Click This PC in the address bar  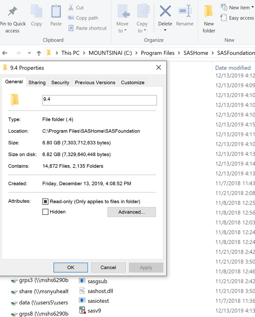pyautogui.click(x=70, y=53)
